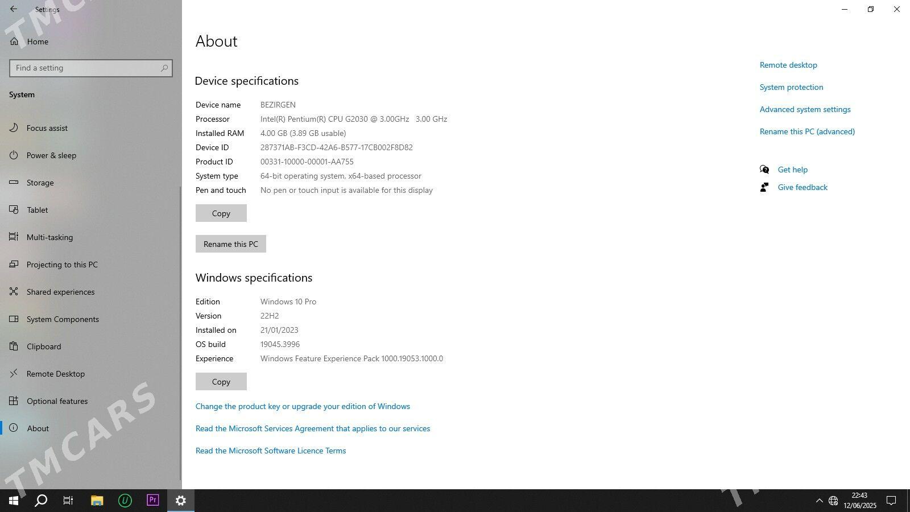This screenshot has width=910, height=512.
Task: Copy the Windows specifications
Action: (x=221, y=382)
